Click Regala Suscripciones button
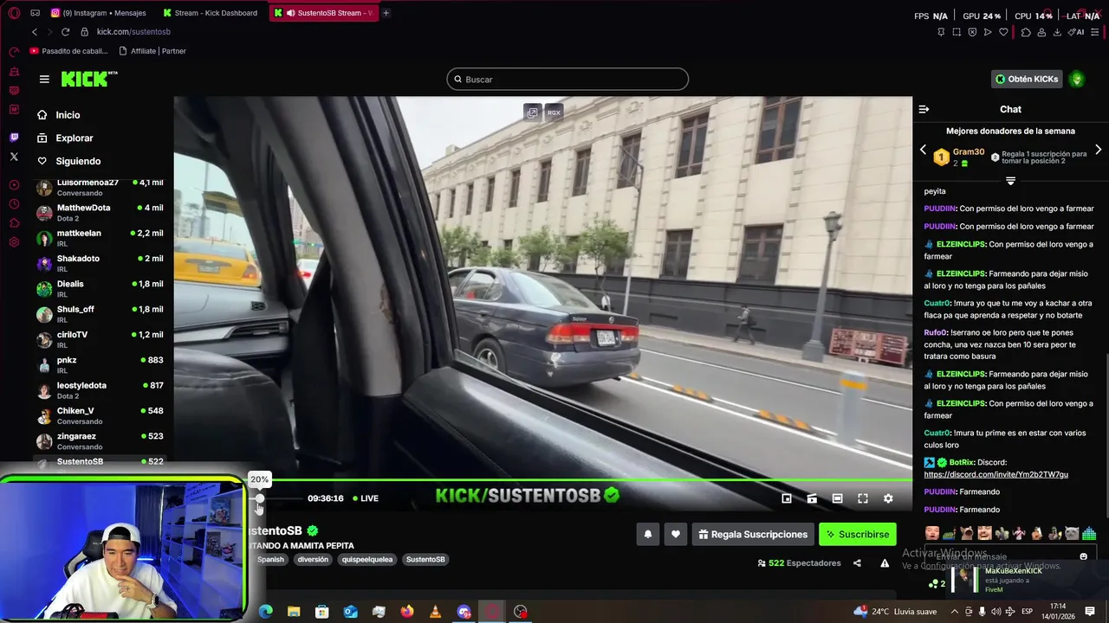The width and height of the screenshot is (1109, 623). tap(752, 535)
